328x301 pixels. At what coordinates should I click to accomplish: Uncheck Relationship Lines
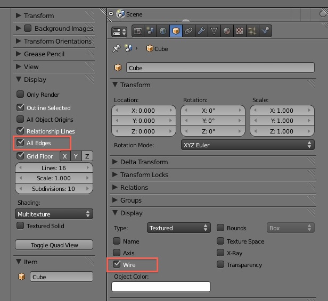tap(20, 131)
